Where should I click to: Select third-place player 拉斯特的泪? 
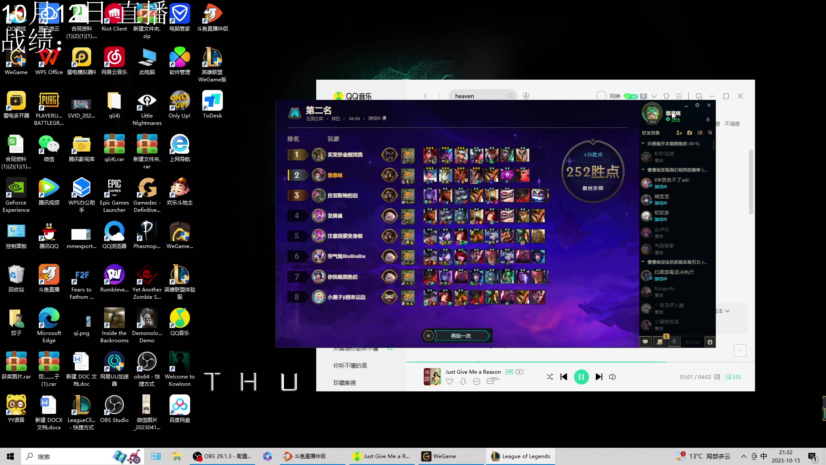tap(342, 195)
